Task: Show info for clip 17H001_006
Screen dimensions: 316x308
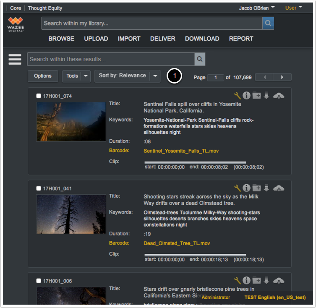Action: 246,280
